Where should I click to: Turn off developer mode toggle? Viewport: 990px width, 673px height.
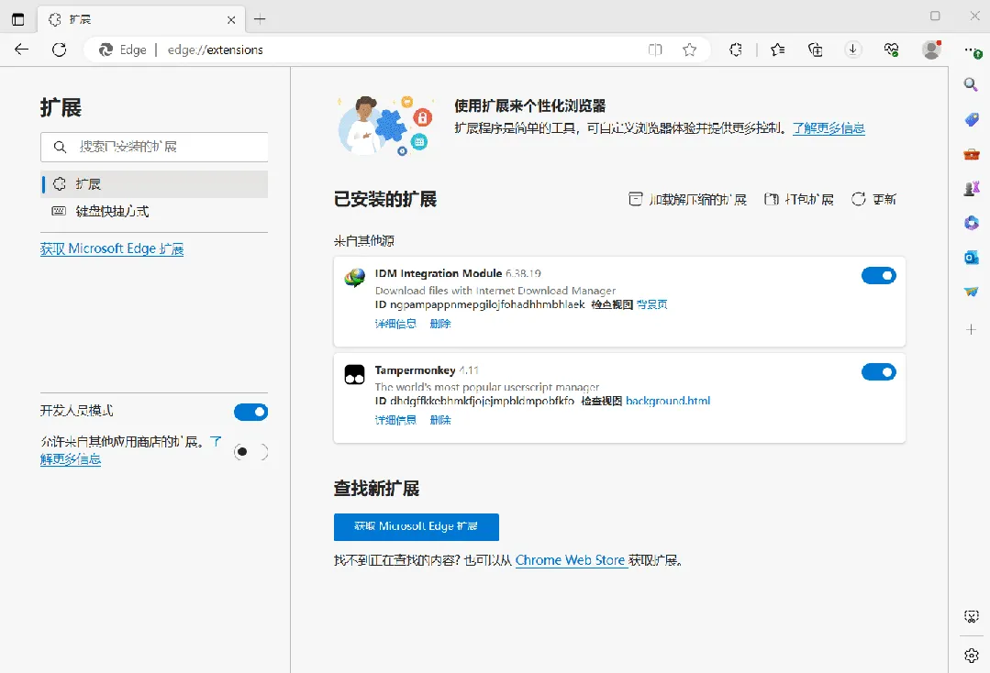pos(250,412)
